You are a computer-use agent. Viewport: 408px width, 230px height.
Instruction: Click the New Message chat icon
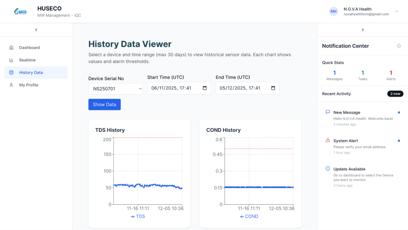[x=328, y=112]
